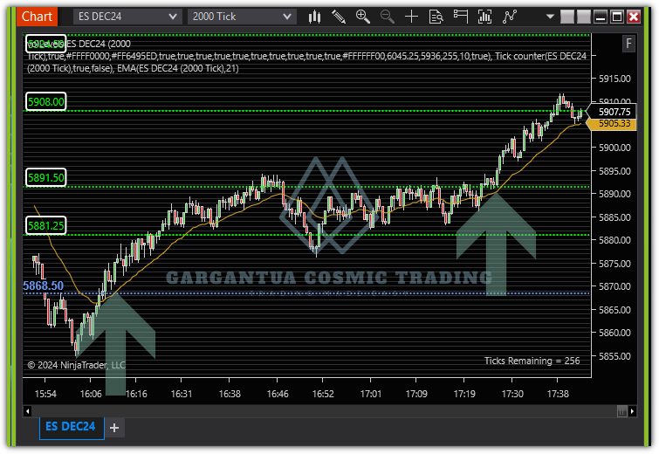Click the 16:46 time axis label
659x454 pixels.
(x=278, y=394)
